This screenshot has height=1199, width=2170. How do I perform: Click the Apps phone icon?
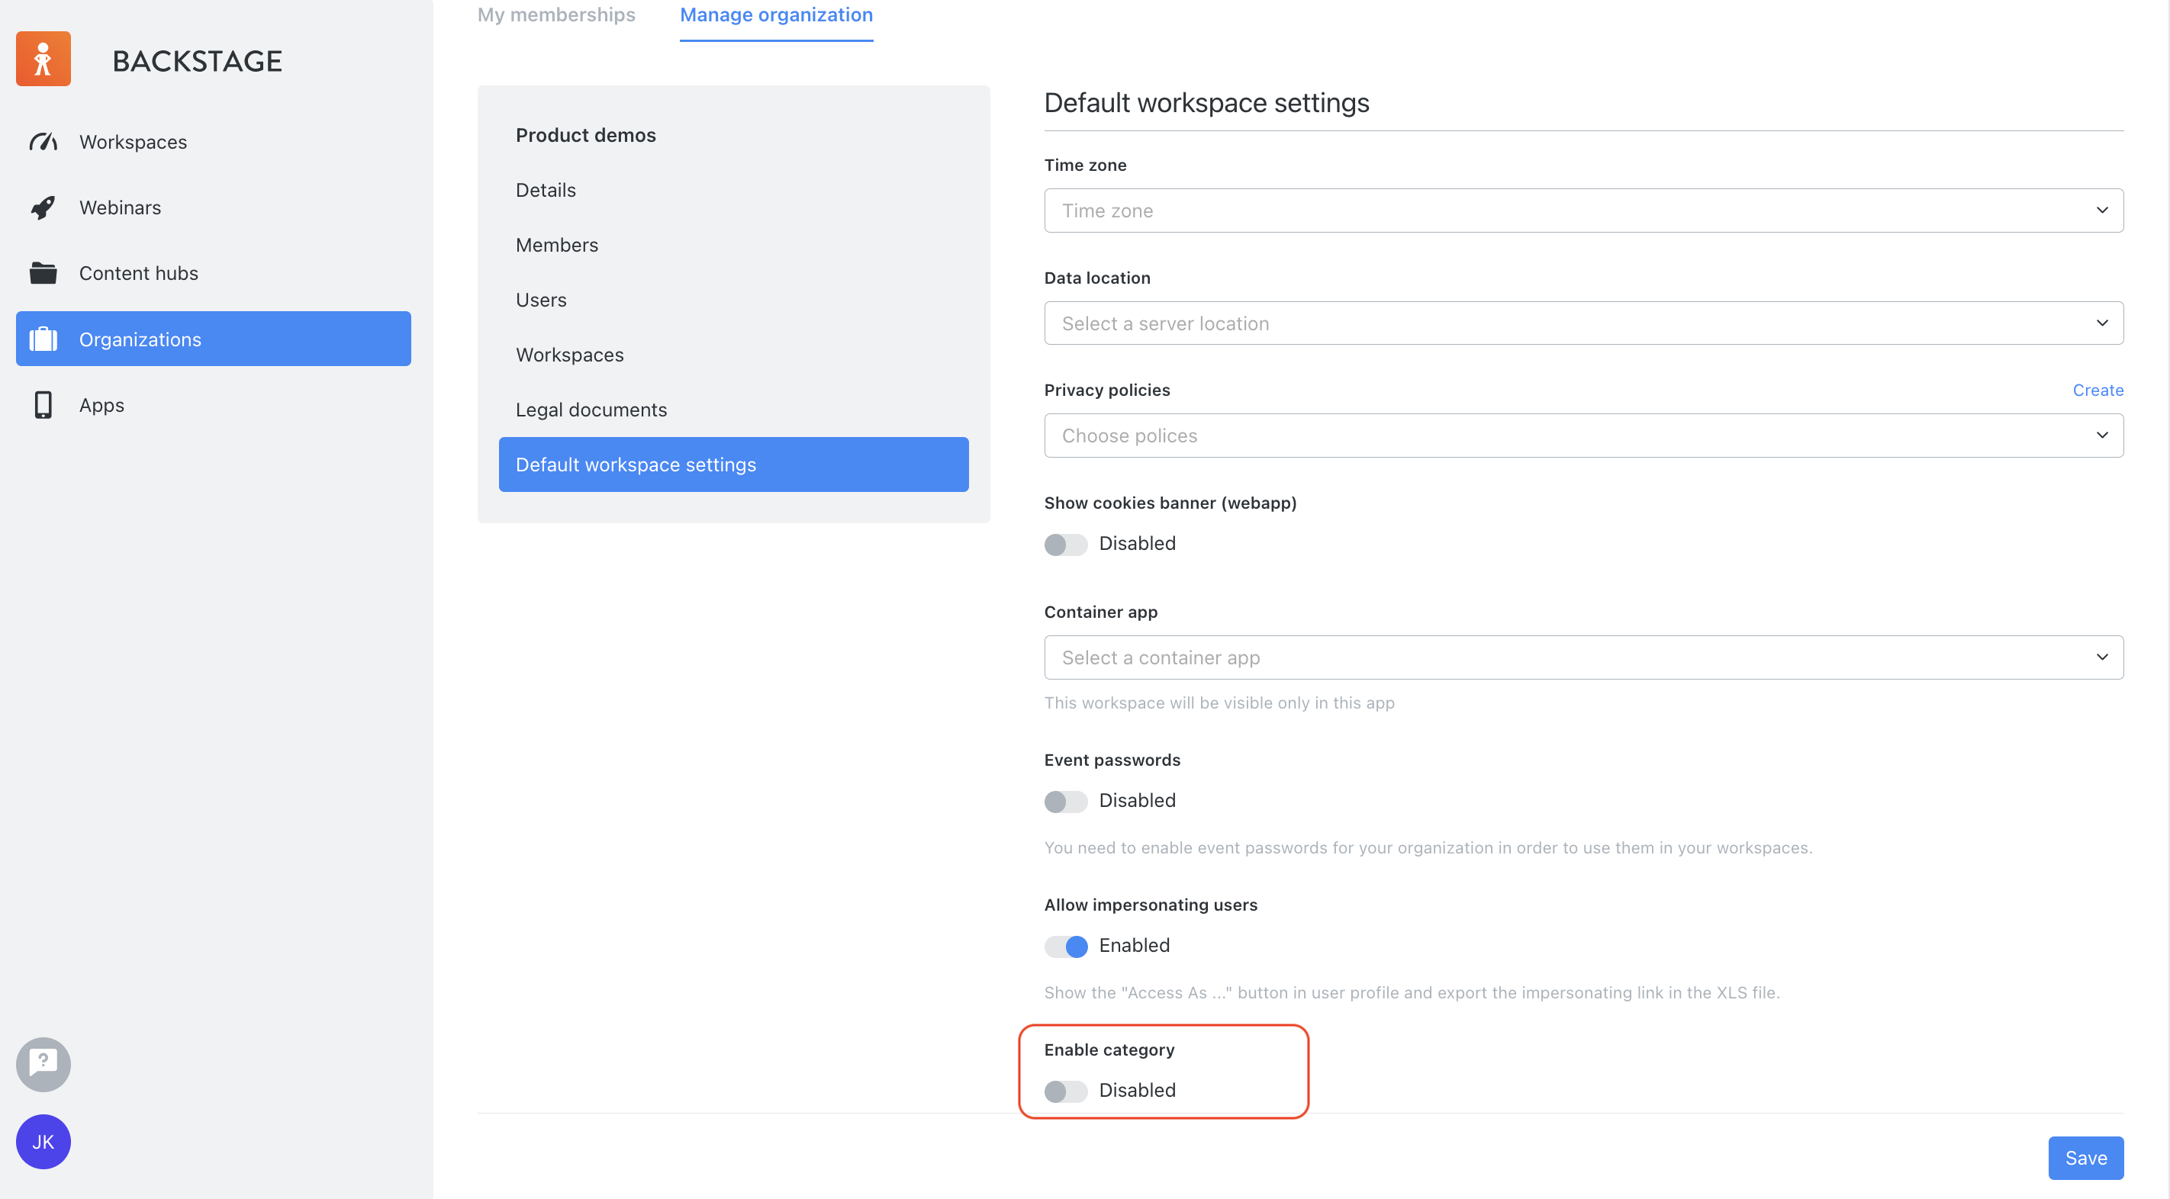43,405
